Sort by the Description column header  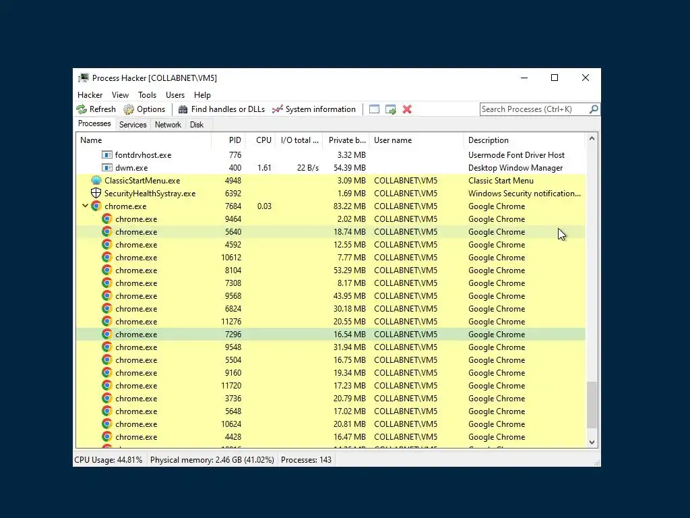pyautogui.click(x=524, y=140)
